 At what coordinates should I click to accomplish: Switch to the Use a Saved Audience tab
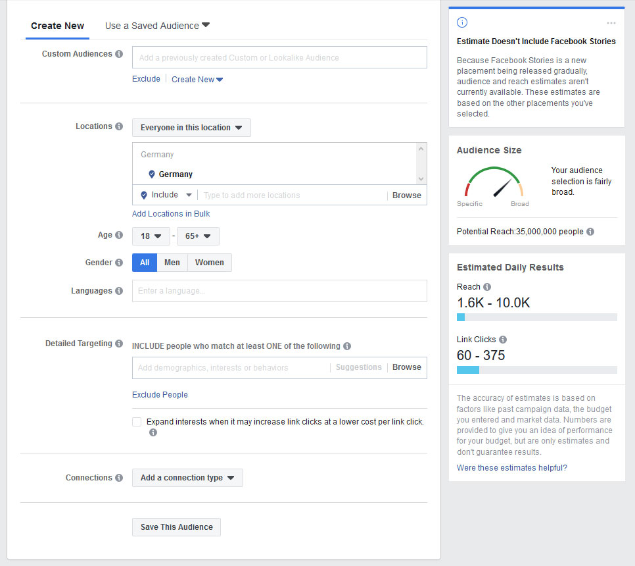[x=153, y=26]
